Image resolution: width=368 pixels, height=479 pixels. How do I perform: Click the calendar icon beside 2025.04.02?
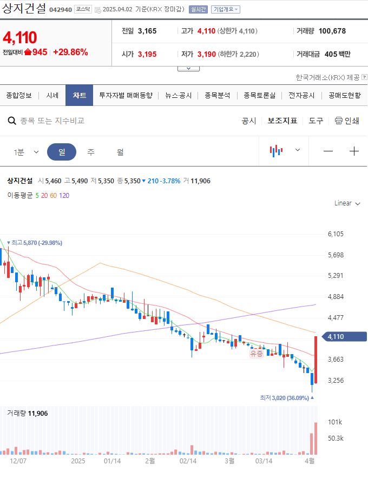98,10
